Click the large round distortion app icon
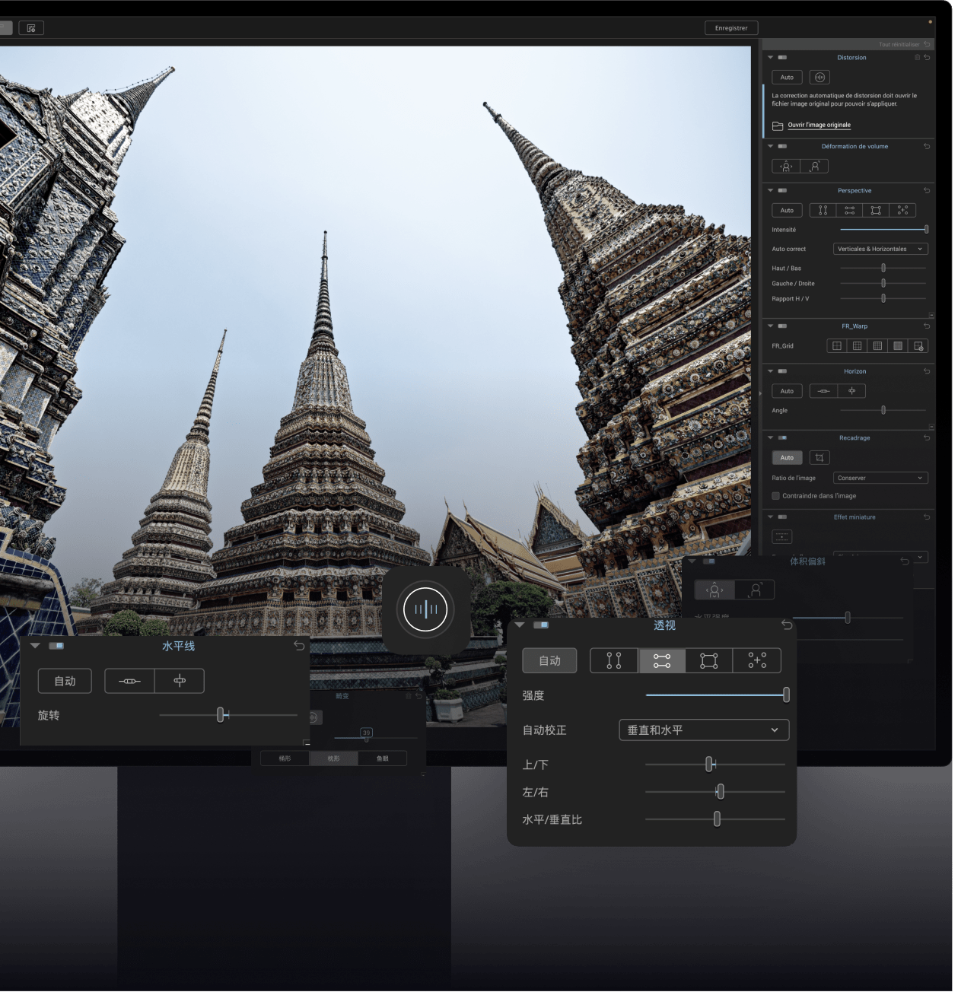Screen dimensions: 977x992 click(425, 609)
